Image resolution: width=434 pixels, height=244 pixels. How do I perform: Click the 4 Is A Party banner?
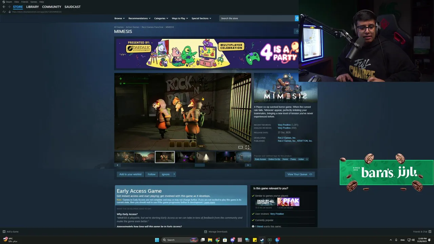click(207, 54)
